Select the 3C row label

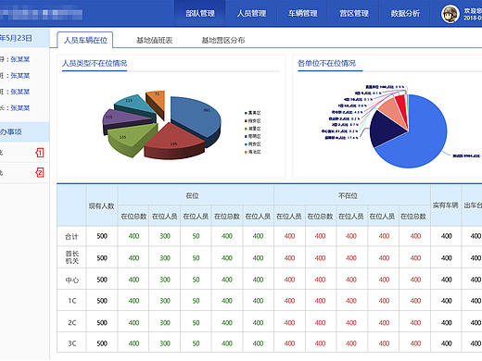click(x=71, y=343)
